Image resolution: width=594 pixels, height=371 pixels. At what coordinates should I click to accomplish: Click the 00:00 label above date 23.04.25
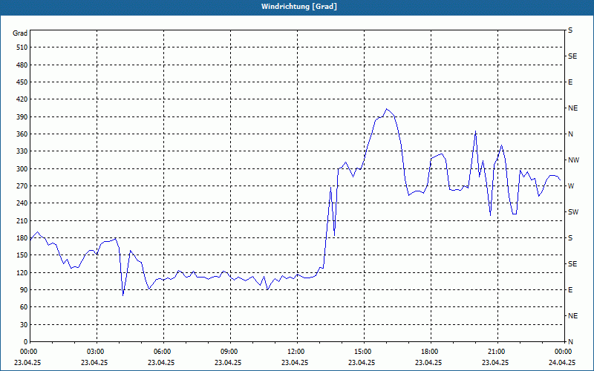point(27,352)
